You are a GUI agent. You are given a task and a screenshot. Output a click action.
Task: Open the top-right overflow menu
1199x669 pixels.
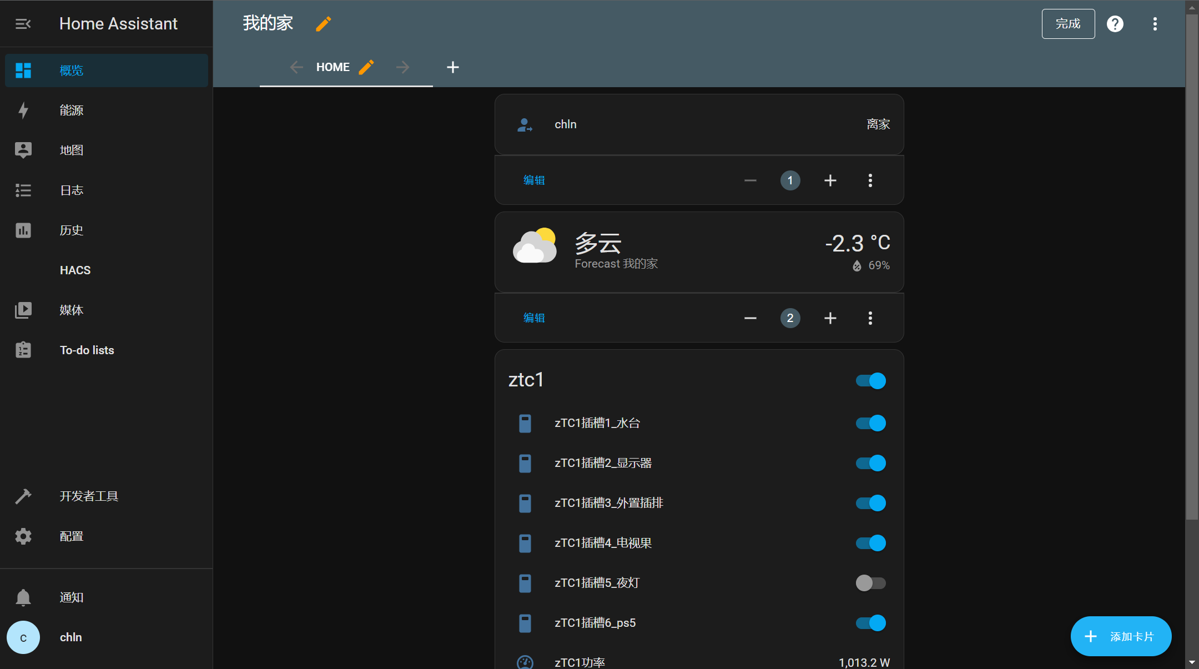[x=1155, y=24]
